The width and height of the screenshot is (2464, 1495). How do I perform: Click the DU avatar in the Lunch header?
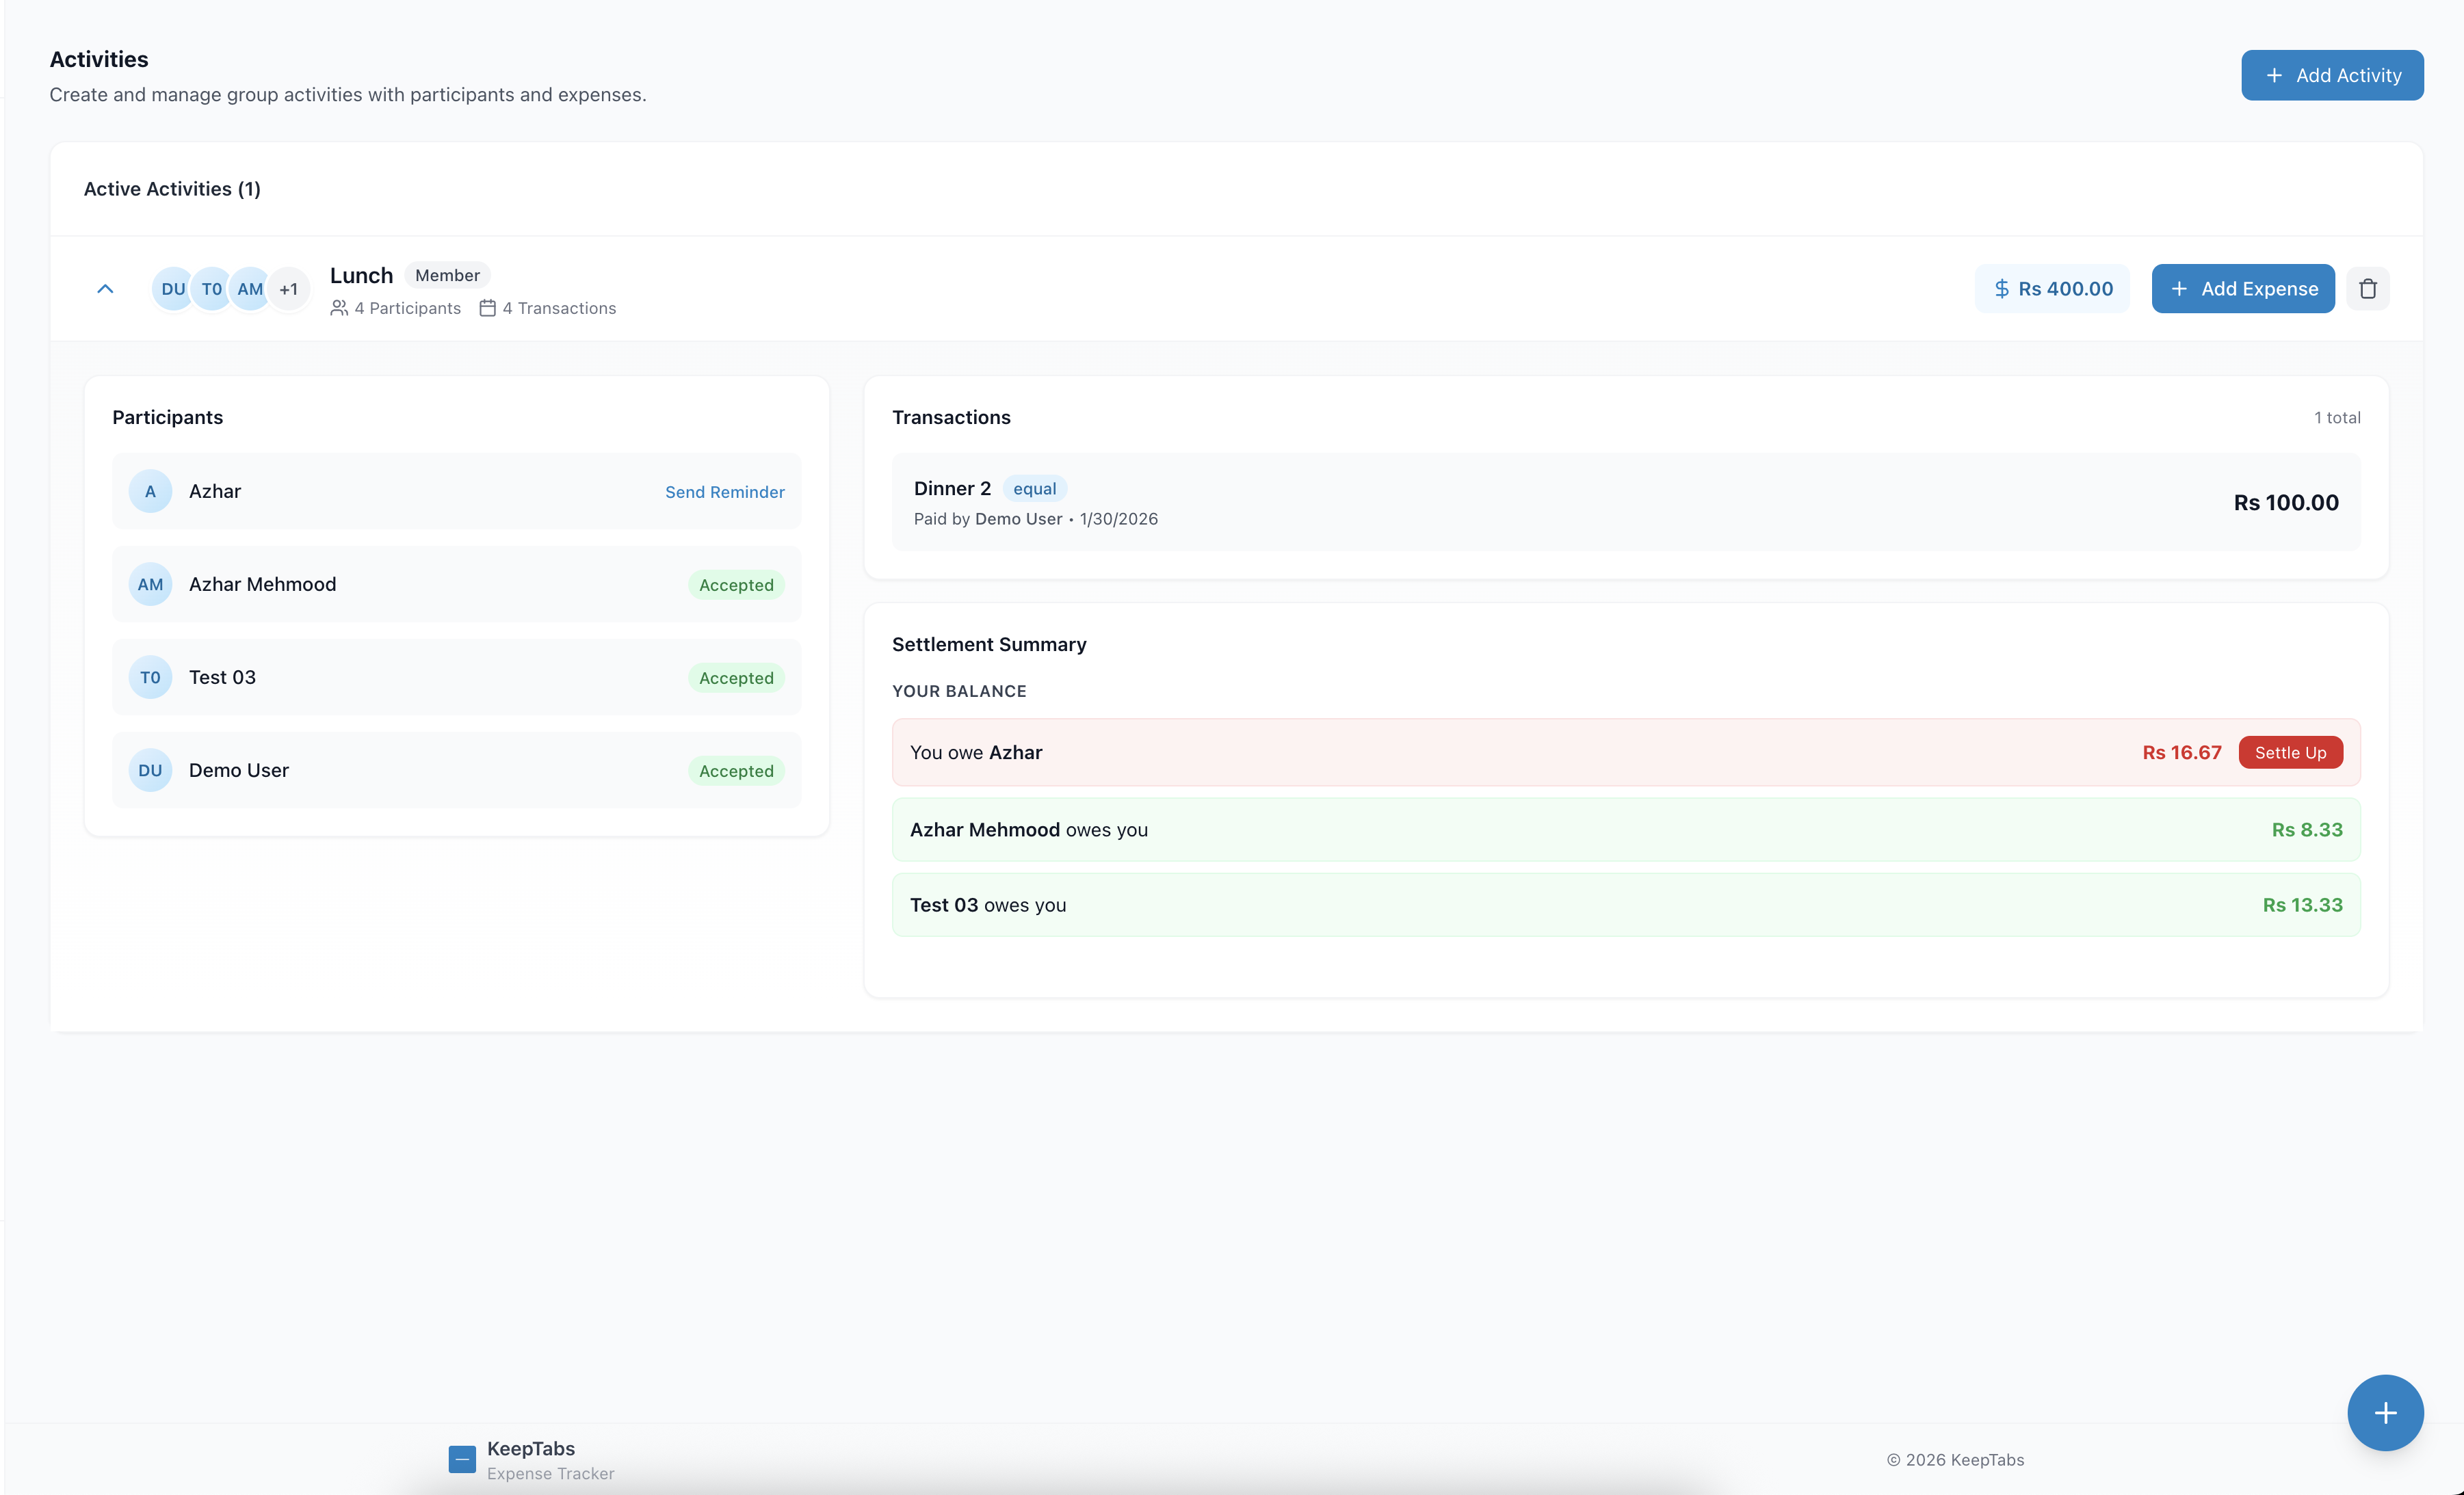[172, 289]
